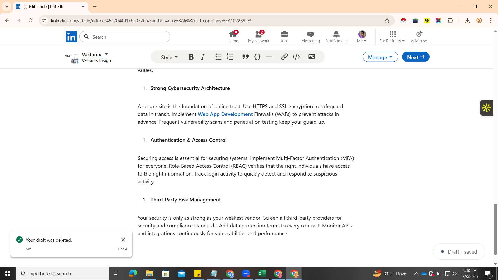Toggle italic formatting in editor toolbar
Screen dimensions: 498x280
pos(203,57)
